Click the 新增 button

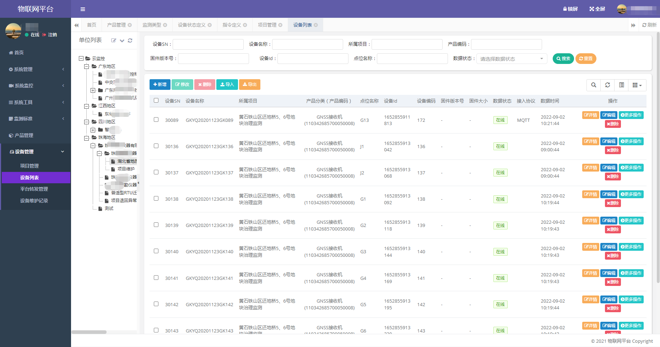tap(160, 85)
